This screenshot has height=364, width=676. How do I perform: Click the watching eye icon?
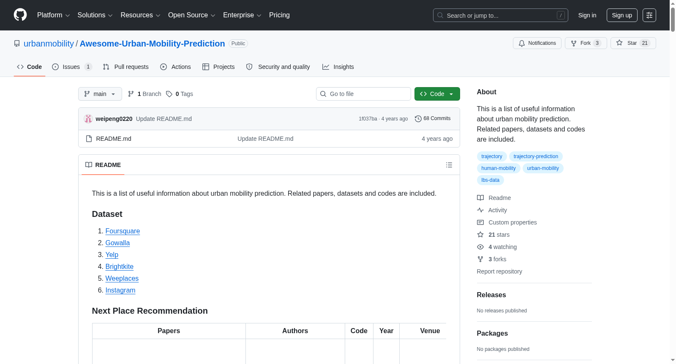480,247
